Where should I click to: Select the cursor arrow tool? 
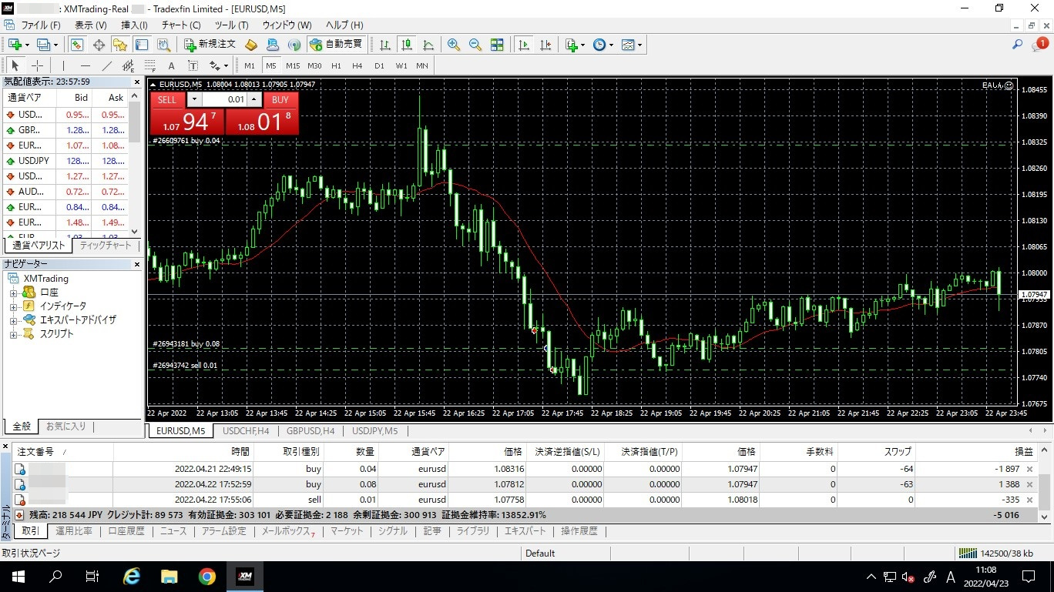click(x=15, y=65)
